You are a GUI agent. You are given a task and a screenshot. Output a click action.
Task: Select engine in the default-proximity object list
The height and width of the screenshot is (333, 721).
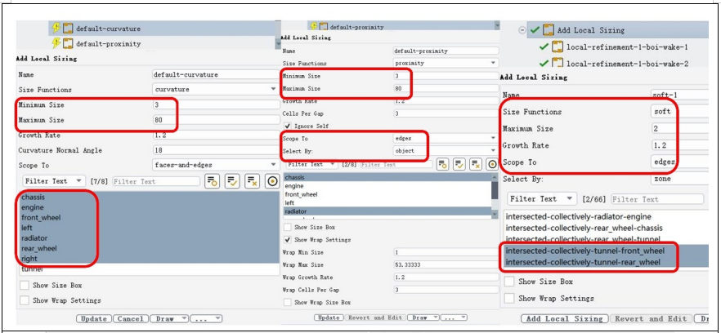point(387,186)
